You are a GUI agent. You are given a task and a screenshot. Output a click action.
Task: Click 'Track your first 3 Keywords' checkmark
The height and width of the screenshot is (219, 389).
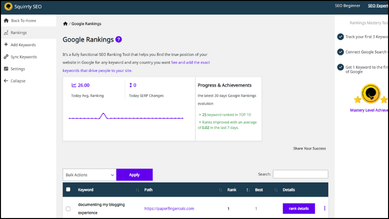(340, 37)
